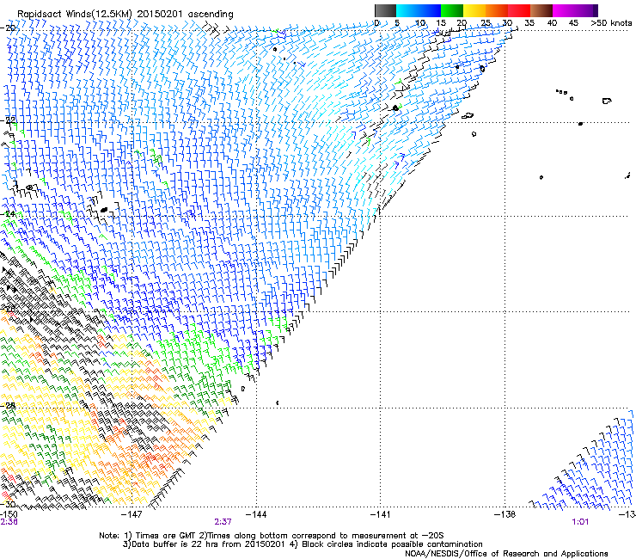
Task: Click legend value "40" under the color bar
Action: tap(552, 23)
